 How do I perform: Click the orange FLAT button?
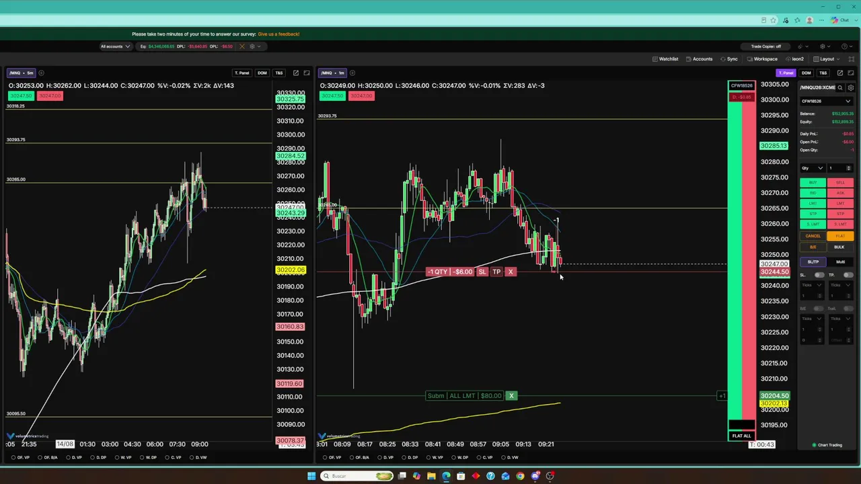pyautogui.click(x=840, y=236)
